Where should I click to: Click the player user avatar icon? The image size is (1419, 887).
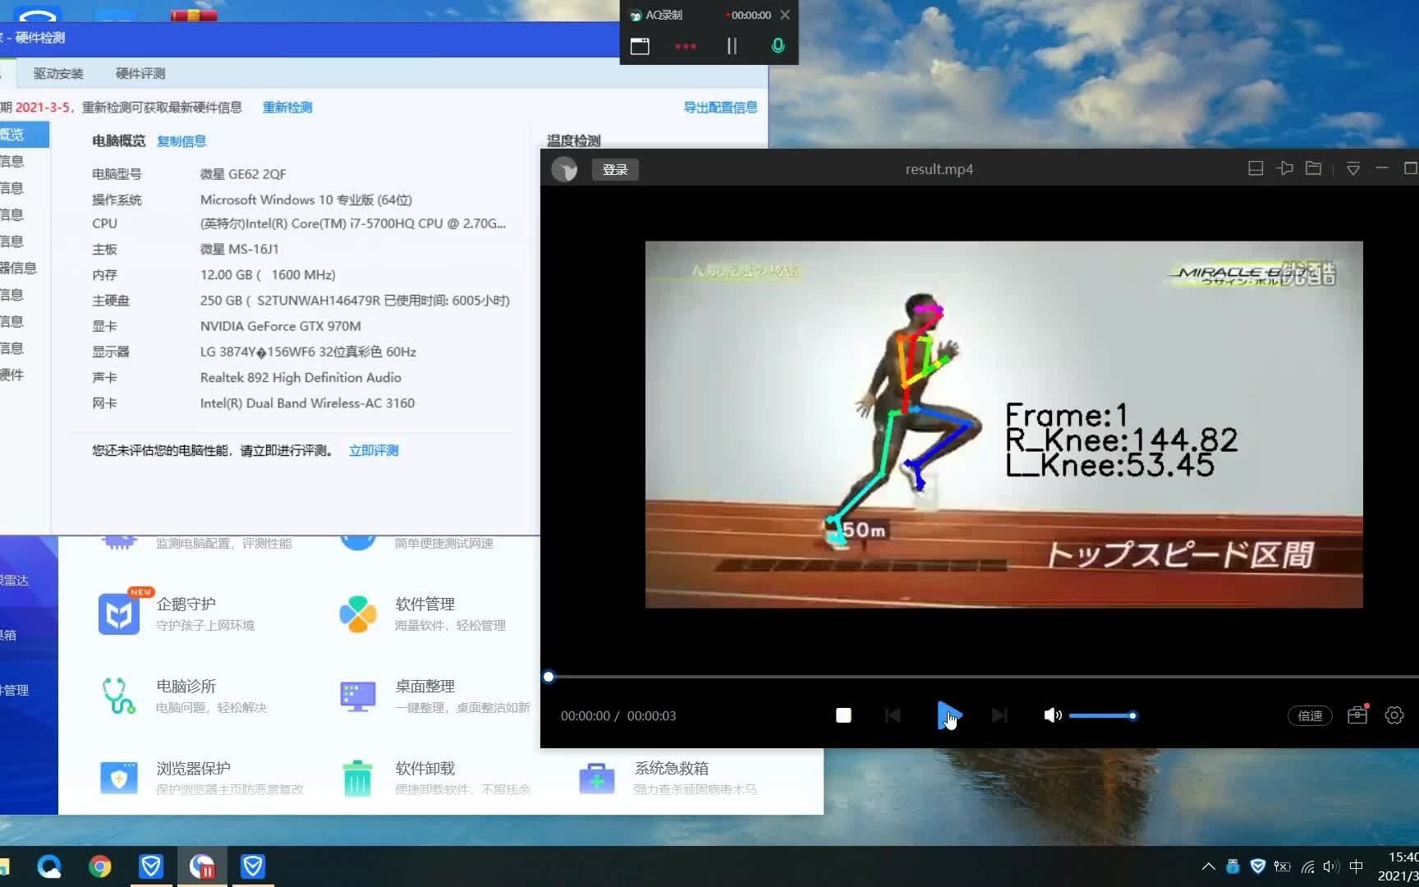(x=564, y=169)
